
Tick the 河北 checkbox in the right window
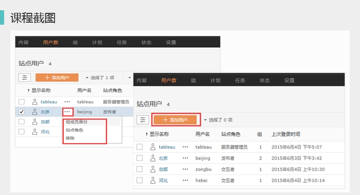click(x=139, y=180)
